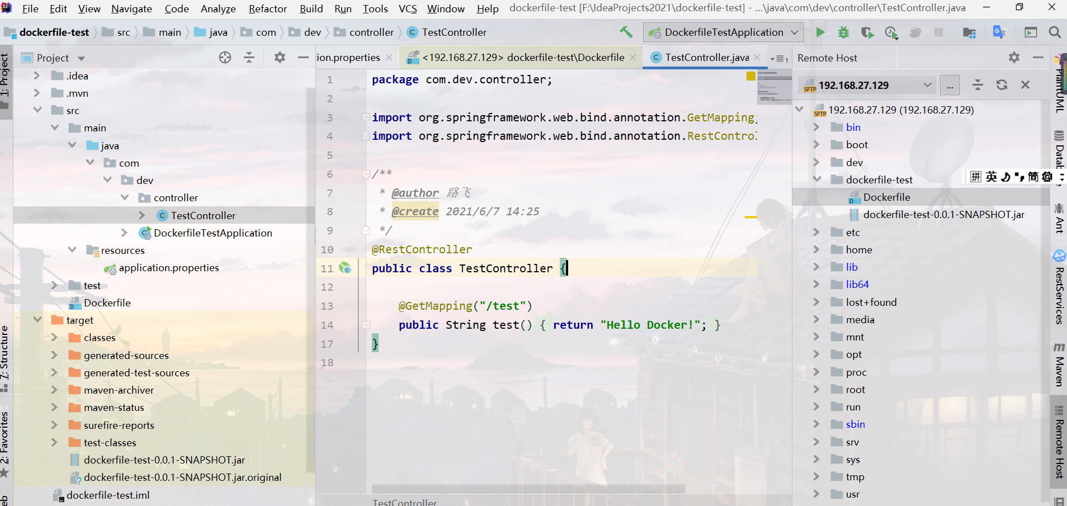Image resolution: width=1067 pixels, height=506 pixels.
Task: Click the Run with Profiler clock icon
Action: 891,32
